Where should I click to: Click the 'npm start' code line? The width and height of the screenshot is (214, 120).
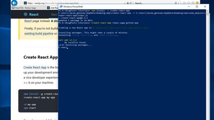tap(30, 108)
